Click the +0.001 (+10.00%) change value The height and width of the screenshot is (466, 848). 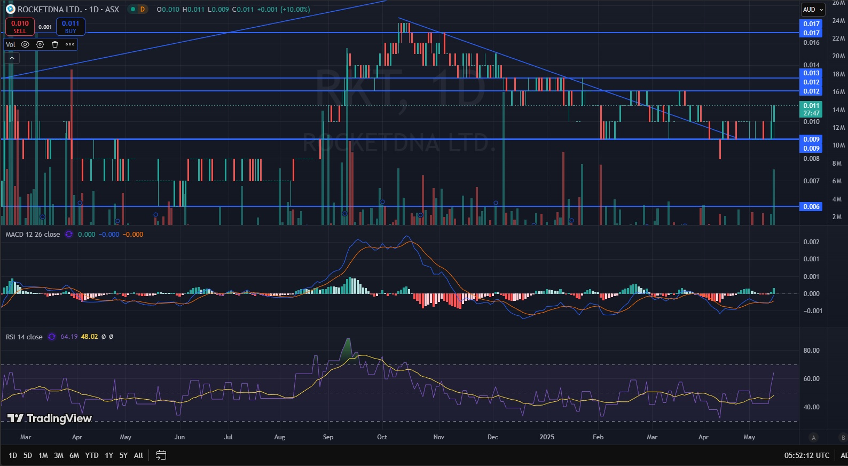click(x=283, y=9)
